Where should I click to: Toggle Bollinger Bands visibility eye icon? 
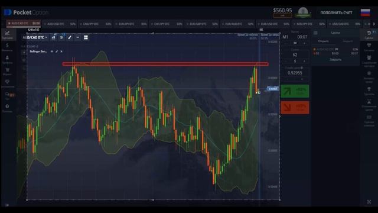coord(52,51)
